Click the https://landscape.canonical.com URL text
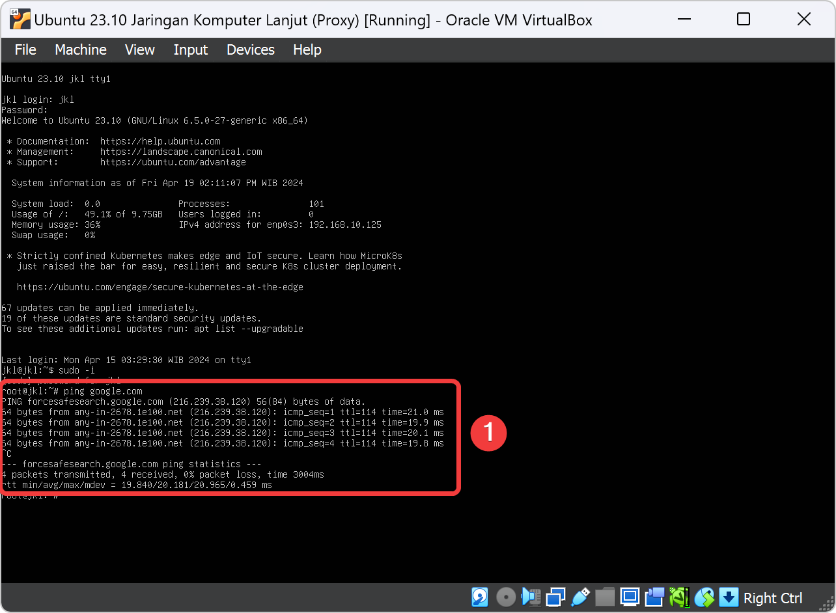This screenshot has width=836, height=613. pyautogui.click(x=181, y=152)
